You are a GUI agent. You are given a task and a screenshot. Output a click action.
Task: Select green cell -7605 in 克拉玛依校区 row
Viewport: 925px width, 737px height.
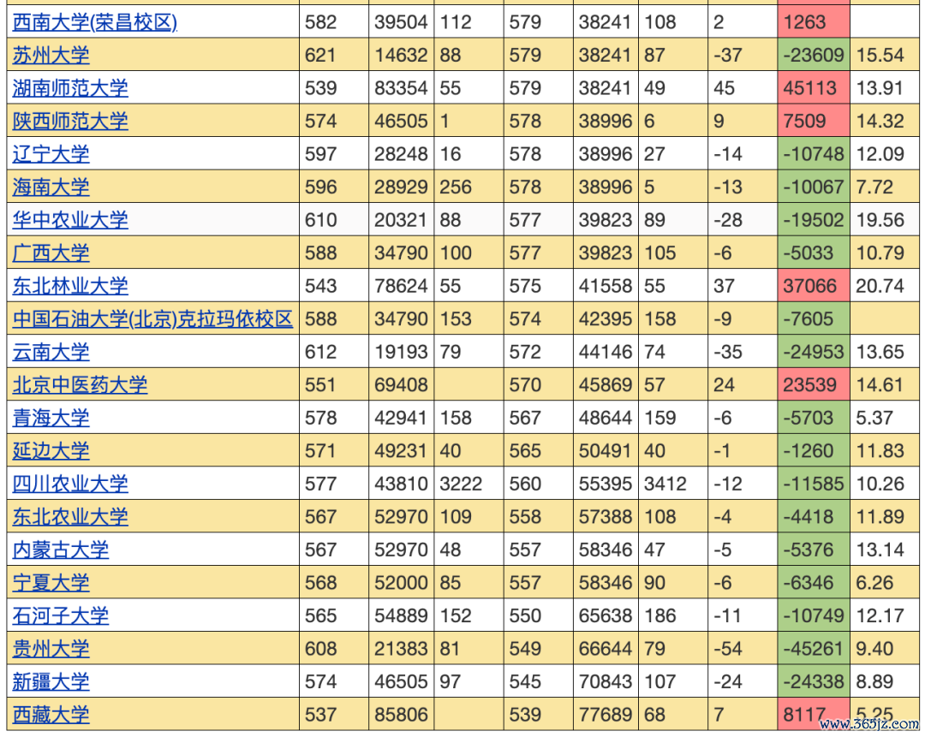814,319
